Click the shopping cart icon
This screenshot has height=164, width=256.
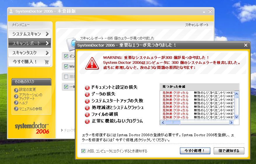[46, 62]
